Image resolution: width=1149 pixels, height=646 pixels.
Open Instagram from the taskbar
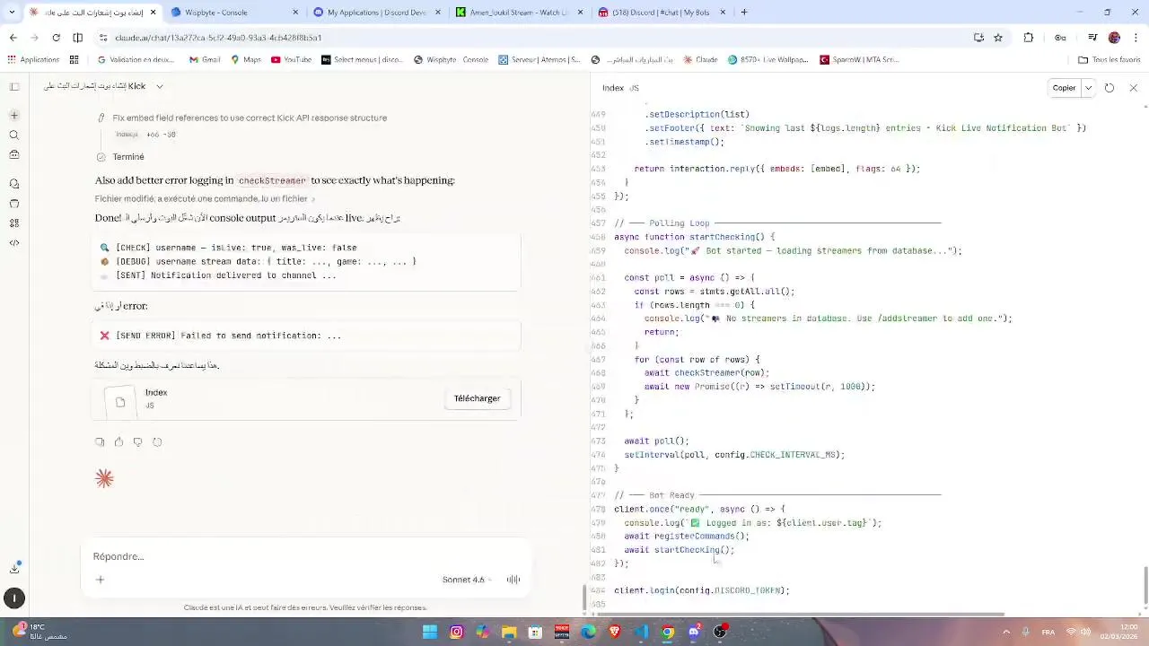point(456,632)
